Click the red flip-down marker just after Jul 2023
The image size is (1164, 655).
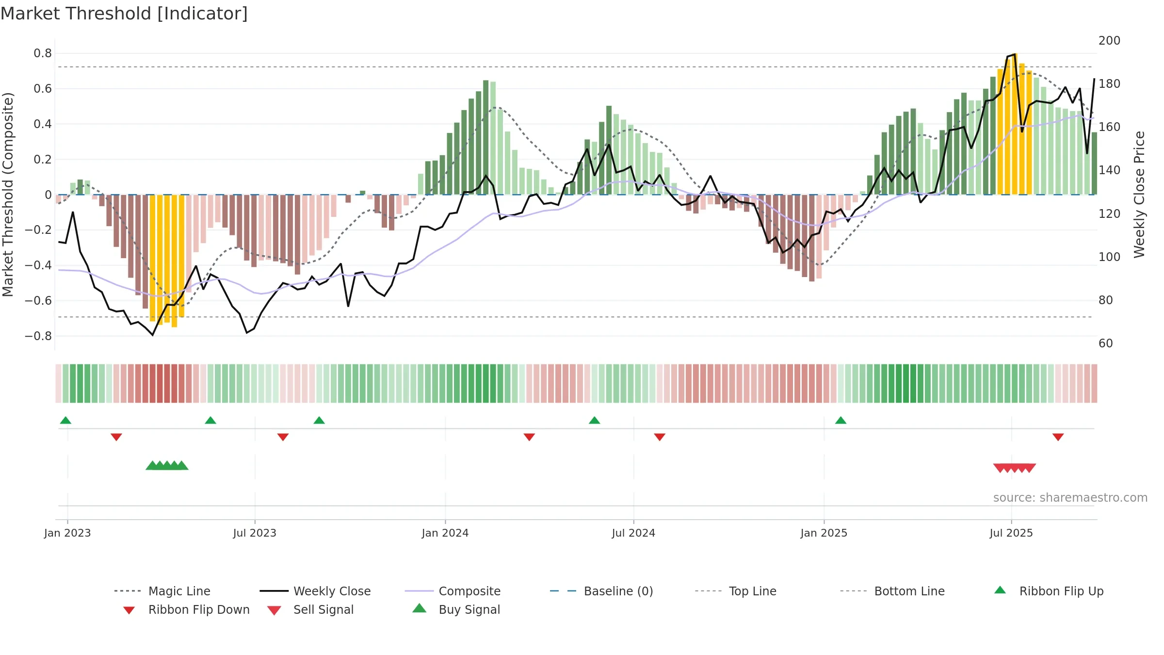(x=283, y=437)
